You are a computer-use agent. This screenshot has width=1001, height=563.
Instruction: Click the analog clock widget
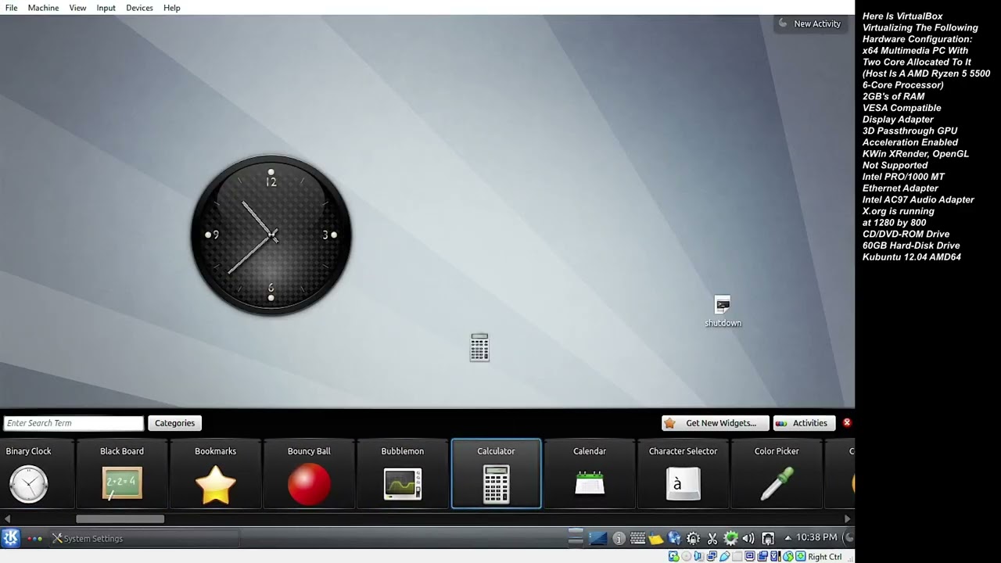click(271, 235)
